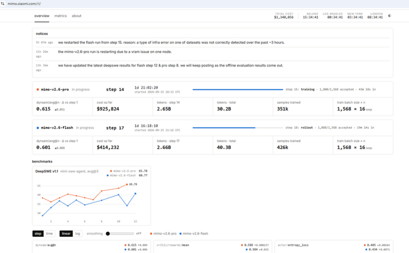This screenshot has height=253, width=409.
Task: Click the flash dynsam value 0.601
Action: [x=43, y=147]
